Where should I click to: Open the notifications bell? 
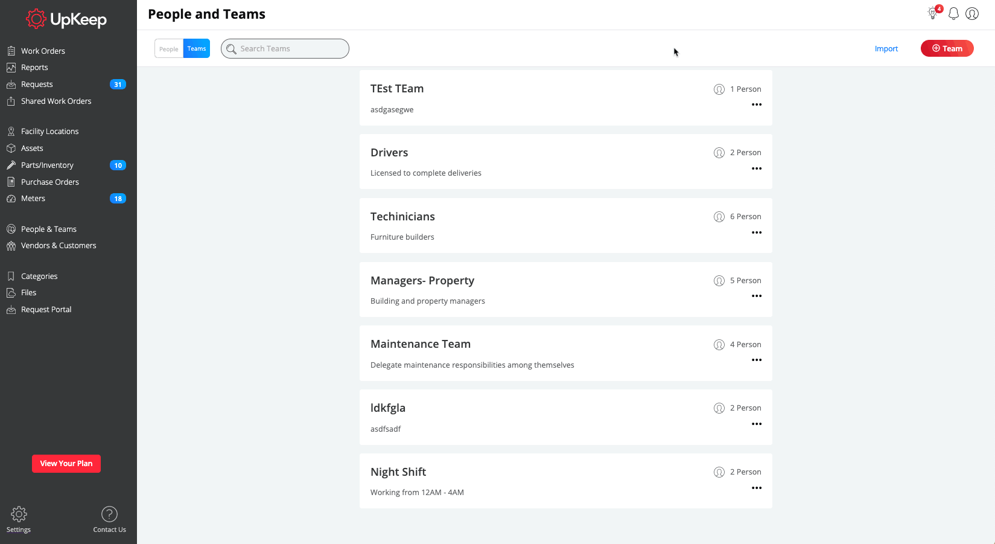pyautogui.click(x=953, y=14)
